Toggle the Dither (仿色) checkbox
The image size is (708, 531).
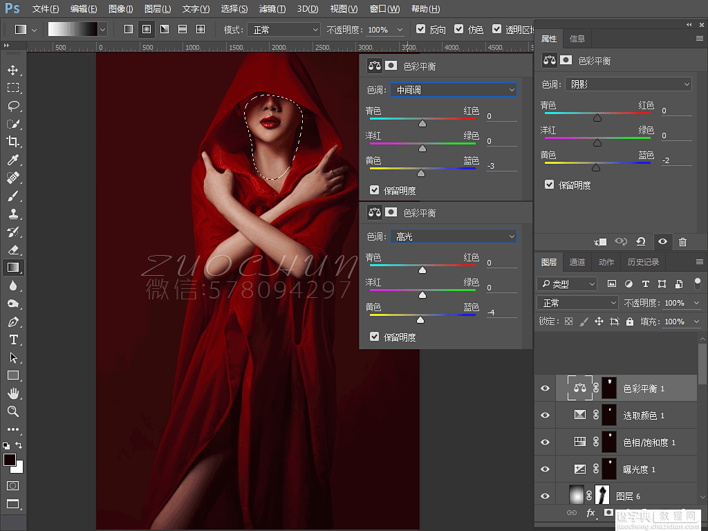coord(459,29)
